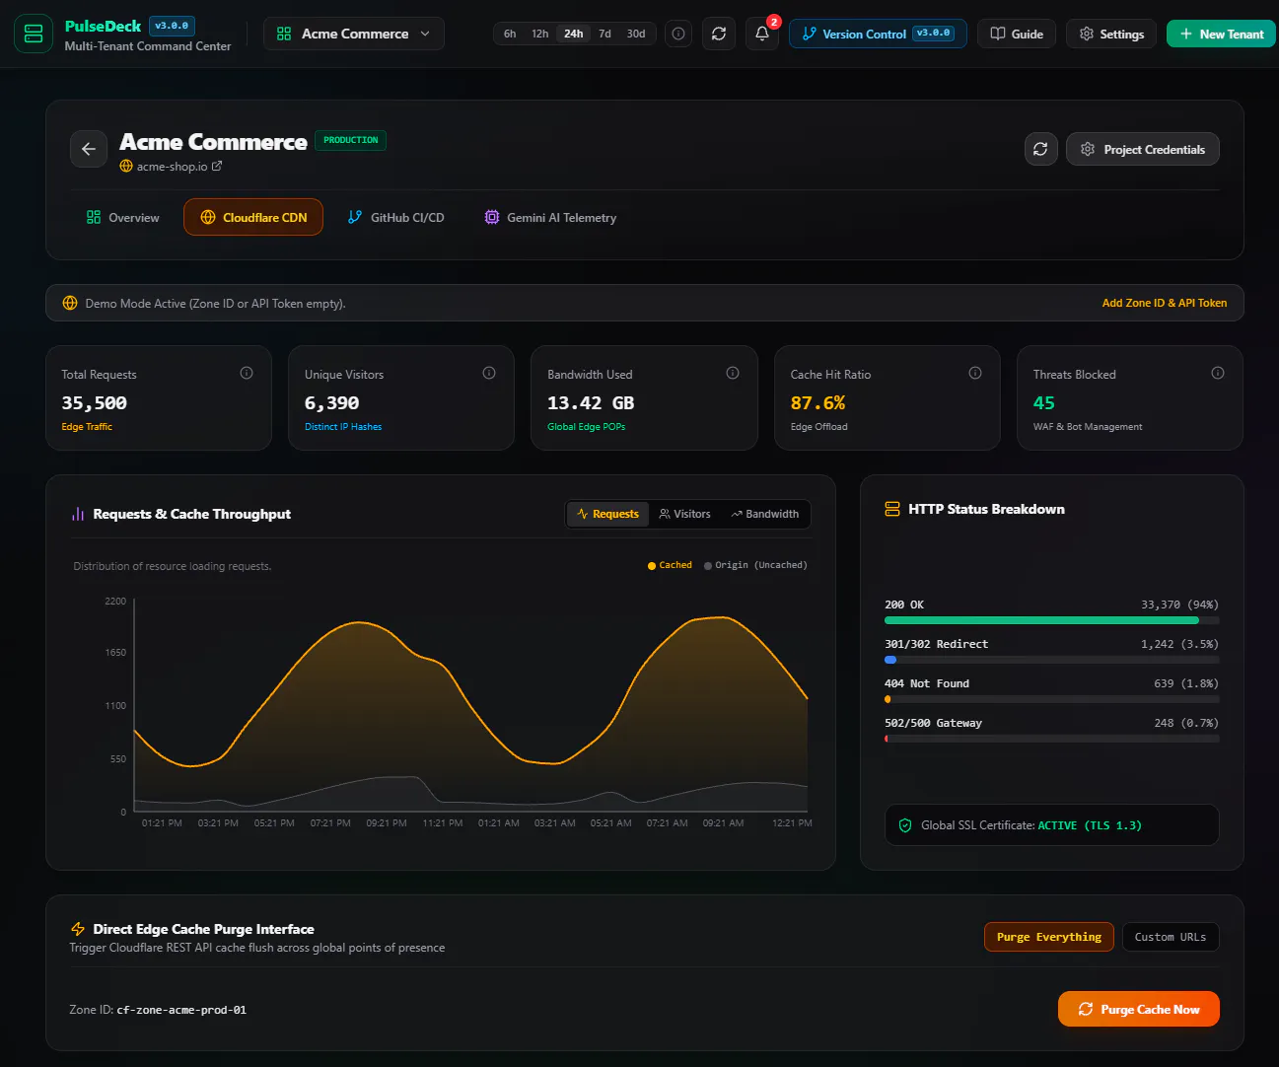The width and height of the screenshot is (1279, 1067).
Task: Click the 35,500 Total Requests value
Action: tap(94, 402)
